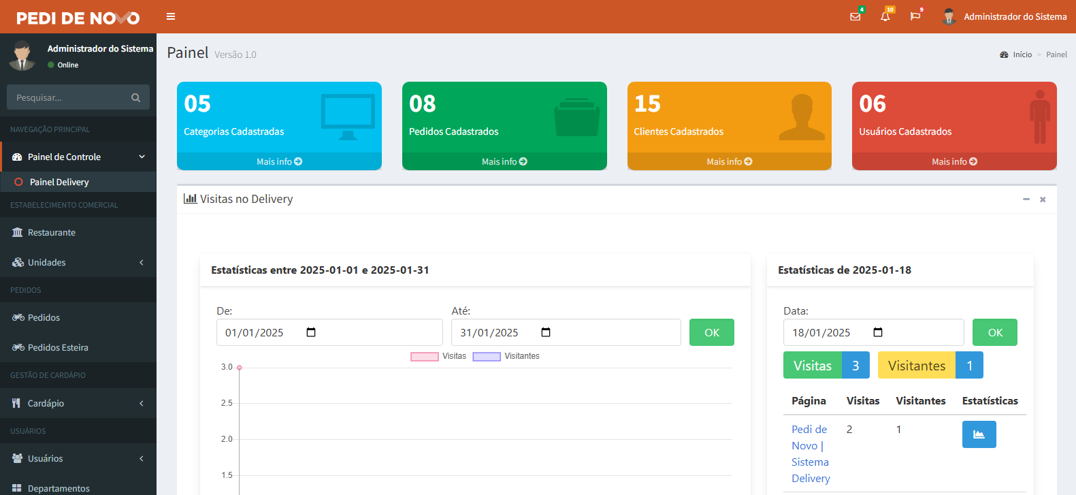1076x495 pixels.
Task: Click into the Pesquisar search field
Action: 68,97
